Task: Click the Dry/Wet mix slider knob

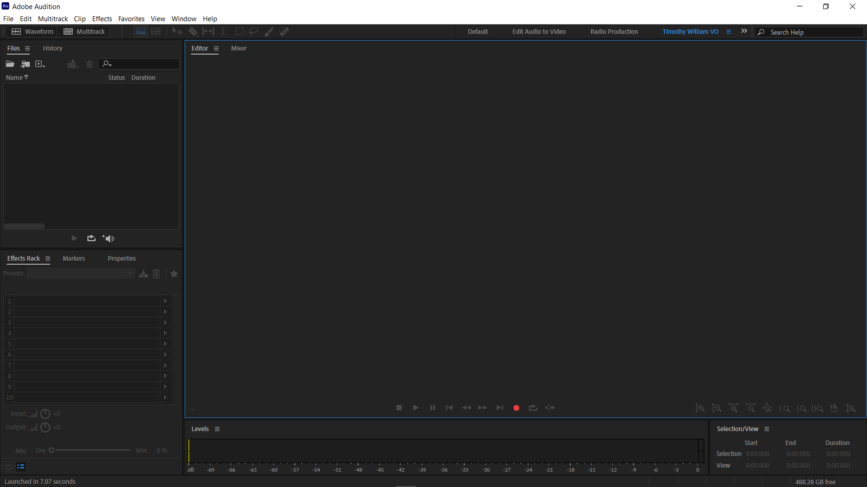Action: tap(51, 450)
